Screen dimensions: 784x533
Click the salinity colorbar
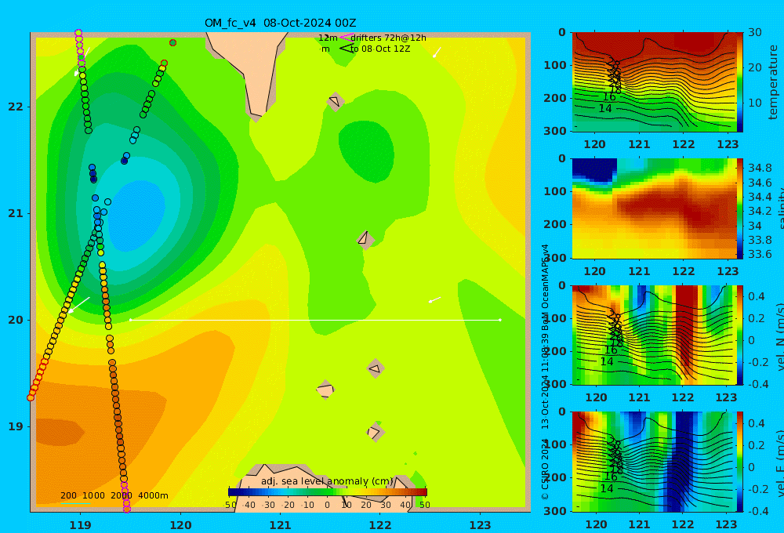[740, 208]
